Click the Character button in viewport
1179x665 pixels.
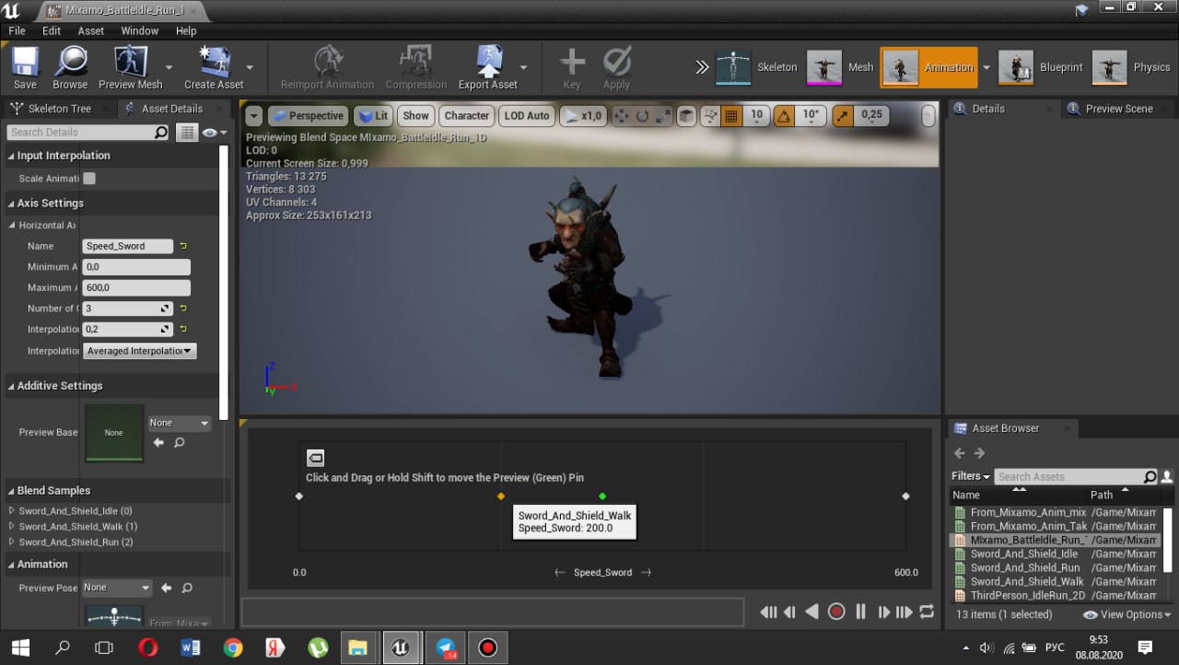pos(467,116)
